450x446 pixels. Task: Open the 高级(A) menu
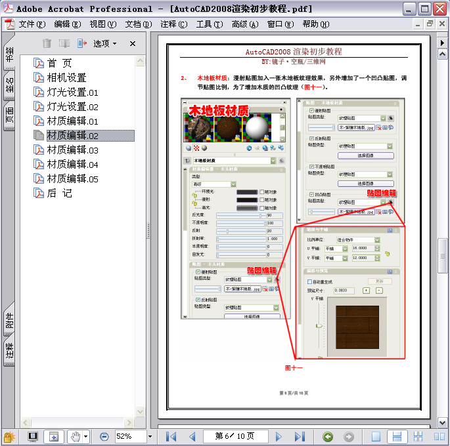point(245,24)
